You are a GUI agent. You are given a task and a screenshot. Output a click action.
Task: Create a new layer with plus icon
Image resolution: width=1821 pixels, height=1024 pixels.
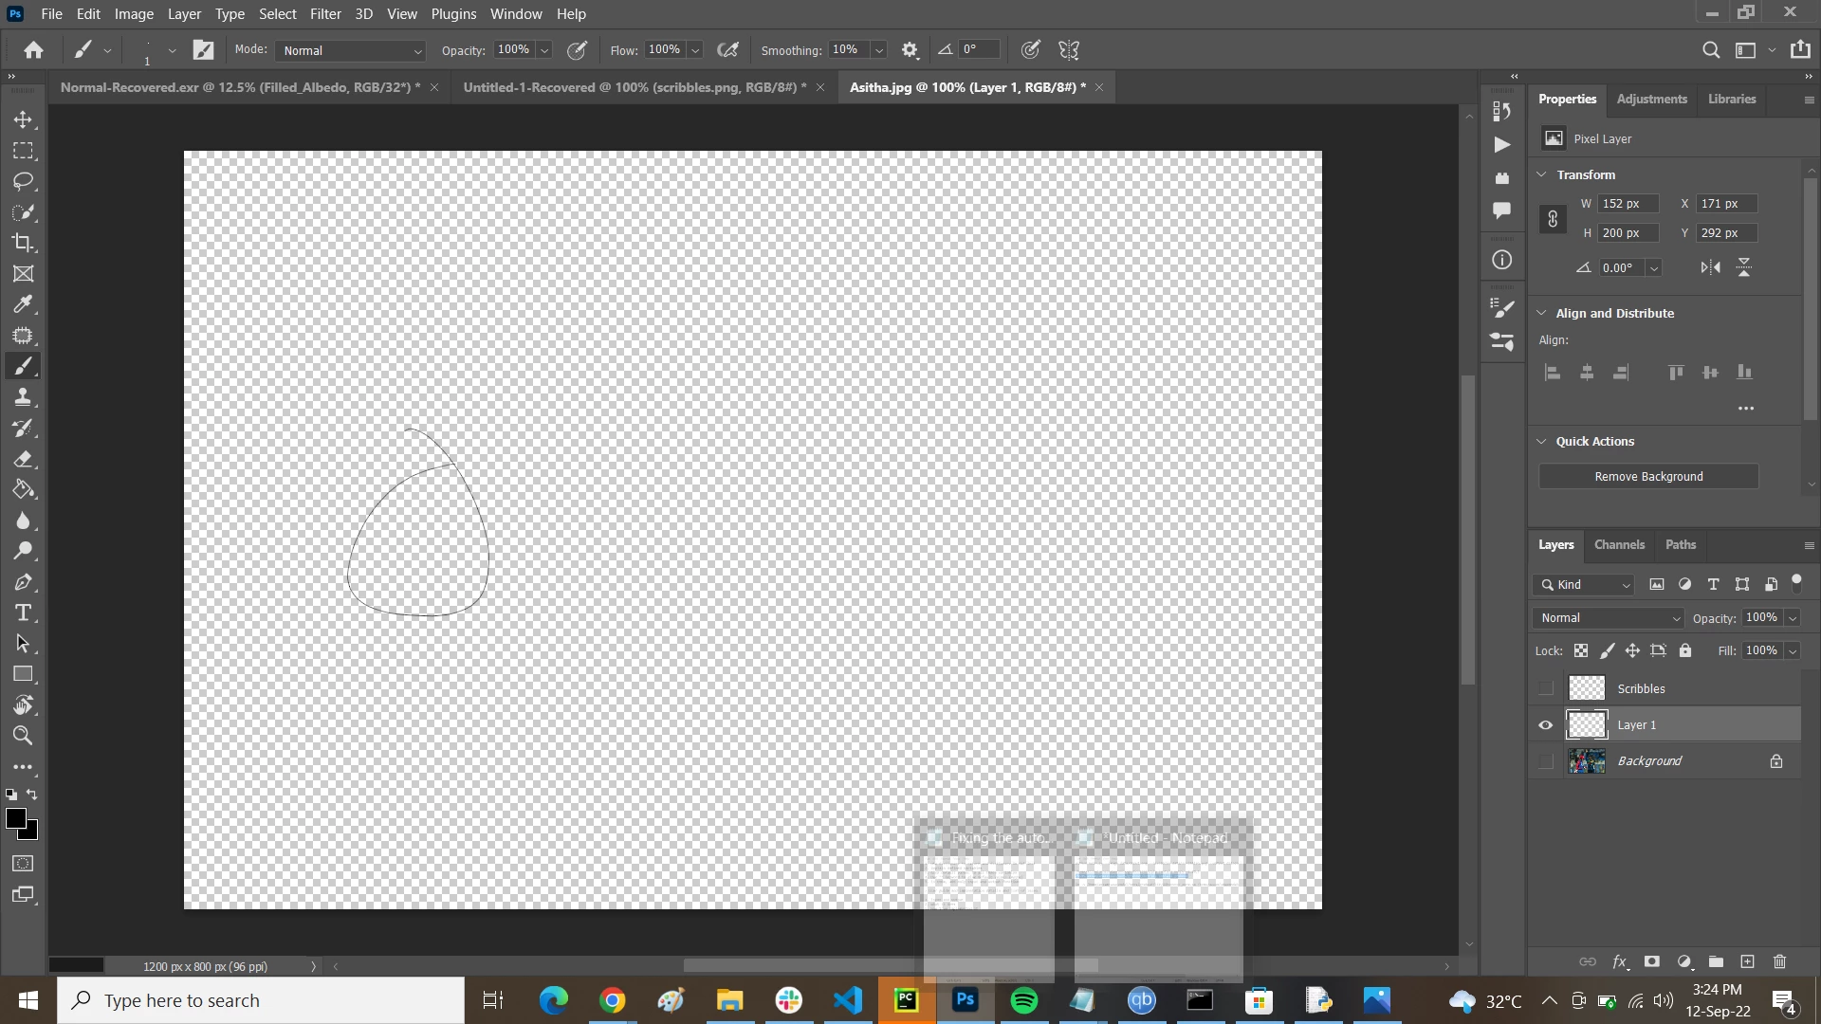[x=1747, y=961]
